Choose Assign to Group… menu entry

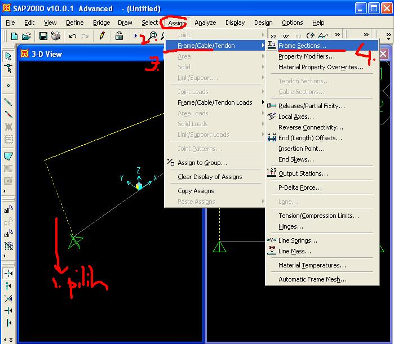[215, 163]
